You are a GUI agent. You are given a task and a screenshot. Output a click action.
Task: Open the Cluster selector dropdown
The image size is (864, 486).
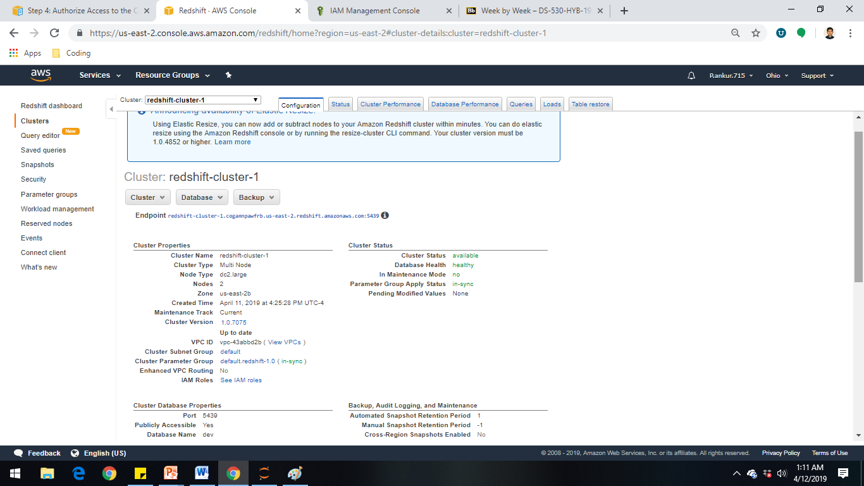pos(203,100)
